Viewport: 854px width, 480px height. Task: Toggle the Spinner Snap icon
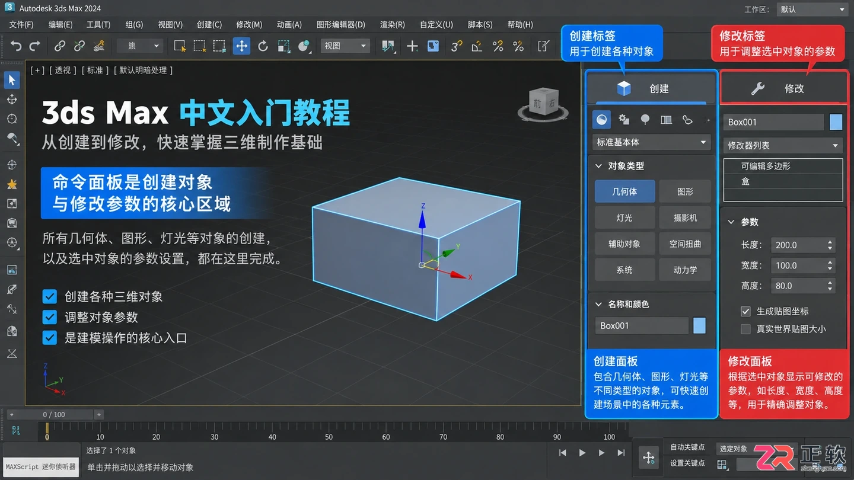point(518,46)
